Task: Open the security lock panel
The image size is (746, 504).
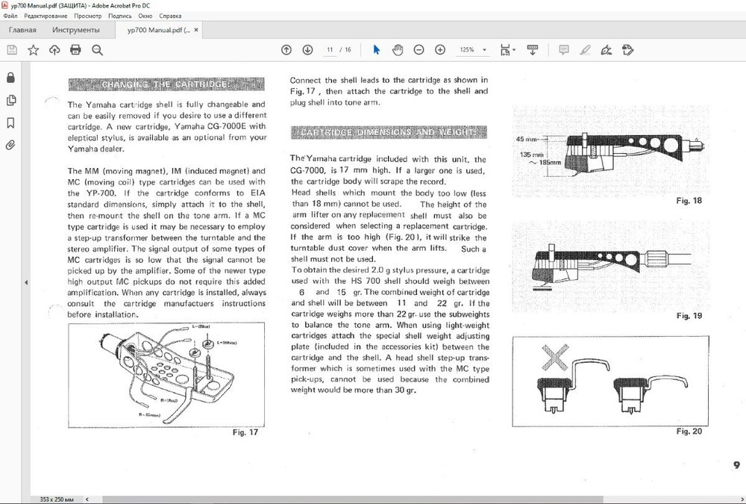Action: 10,78
